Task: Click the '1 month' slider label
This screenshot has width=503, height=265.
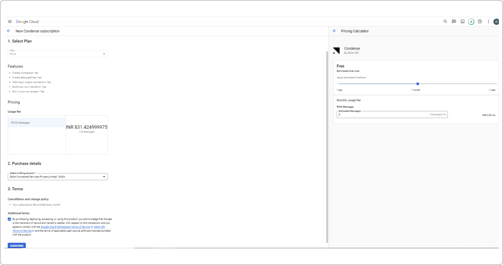Action: coord(416,90)
